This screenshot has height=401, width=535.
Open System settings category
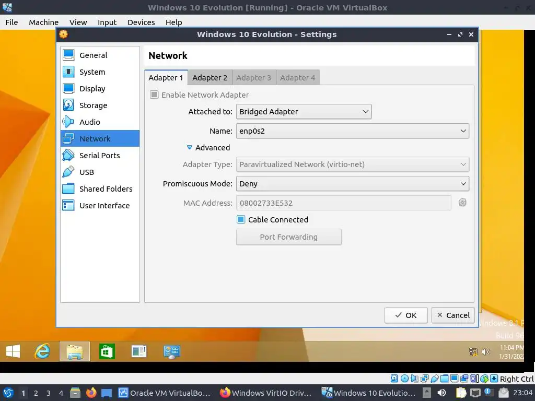pyautogui.click(x=100, y=72)
